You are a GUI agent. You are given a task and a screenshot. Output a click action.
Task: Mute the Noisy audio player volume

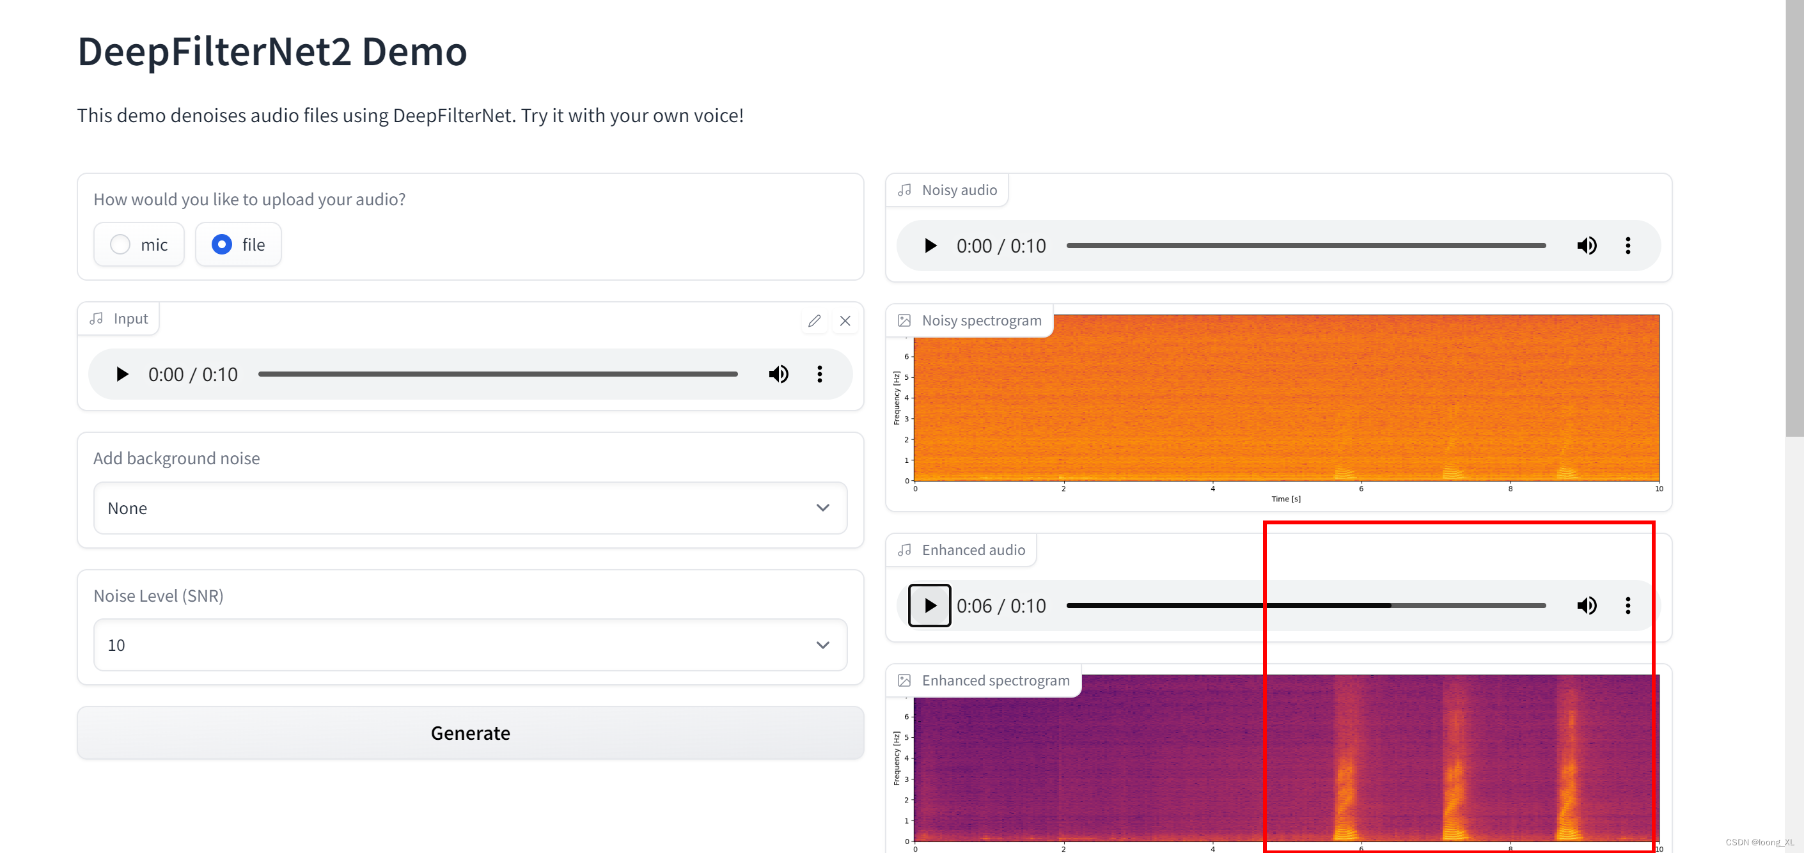point(1587,245)
